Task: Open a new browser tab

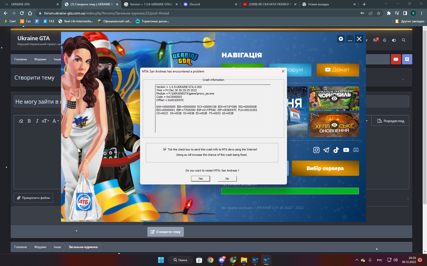Action: tap(364, 4)
